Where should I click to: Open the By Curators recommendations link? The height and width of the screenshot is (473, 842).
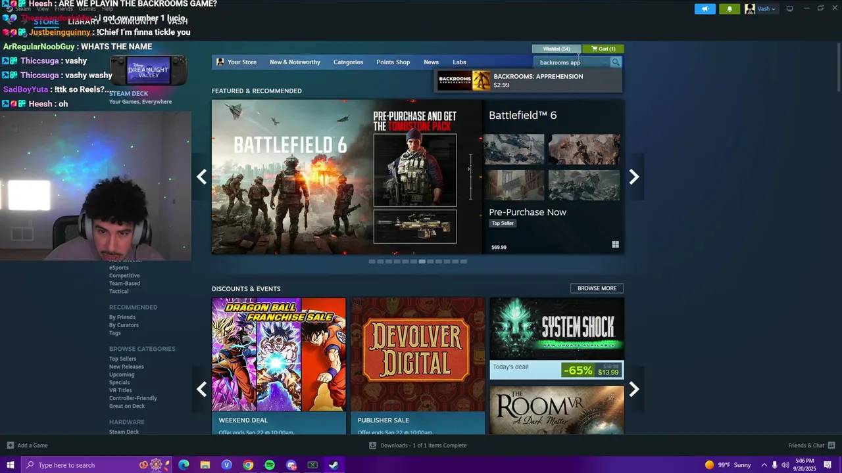[124, 325]
